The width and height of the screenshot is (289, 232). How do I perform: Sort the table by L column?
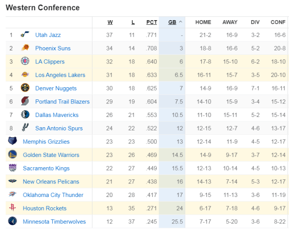(x=133, y=22)
